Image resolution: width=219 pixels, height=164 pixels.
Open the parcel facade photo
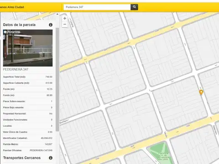(x=28, y=48)
